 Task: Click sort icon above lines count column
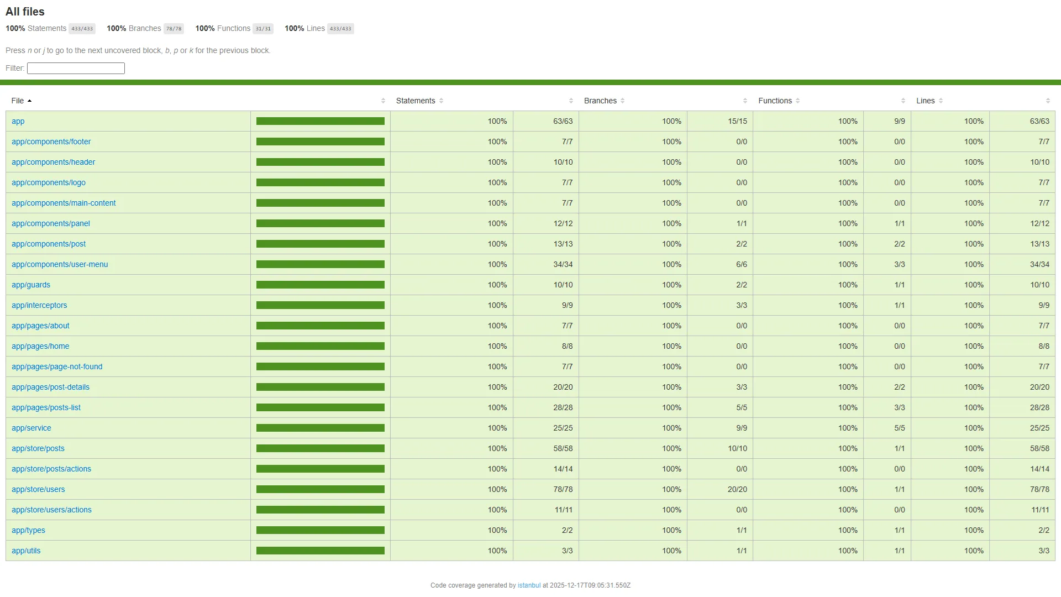[1048, 101]
